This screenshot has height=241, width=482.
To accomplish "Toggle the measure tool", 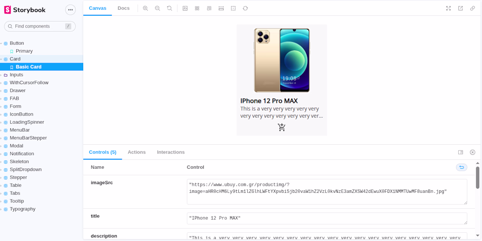I will (x=221, y=8).
